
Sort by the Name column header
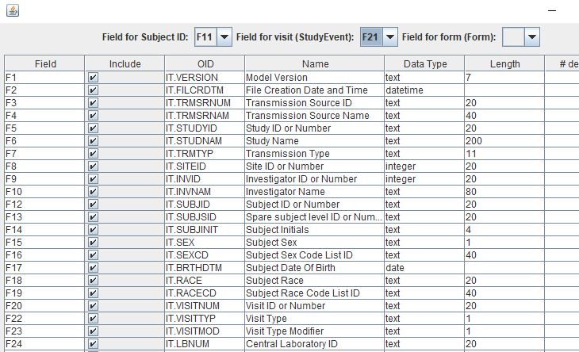click(x=314, y=64)
